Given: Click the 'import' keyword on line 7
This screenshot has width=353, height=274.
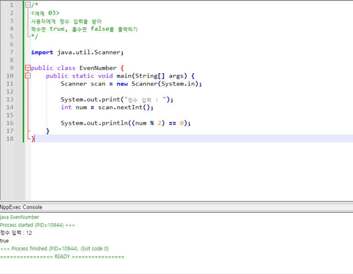Looking at the screenshot, I should click(42, 52).
